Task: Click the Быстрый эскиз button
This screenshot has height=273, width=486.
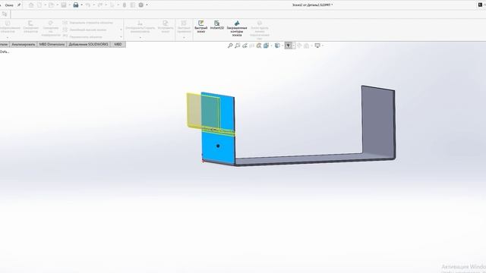Action: pos(200,27)
